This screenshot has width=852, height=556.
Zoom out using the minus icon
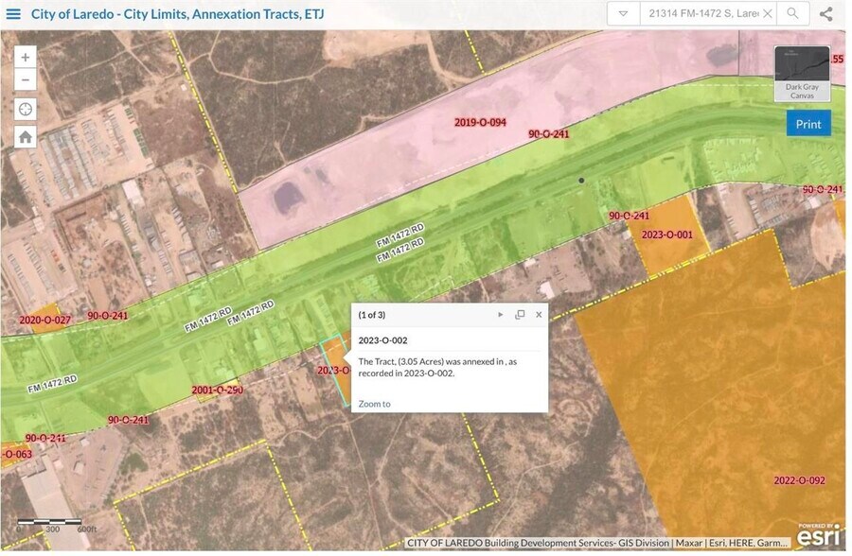[x=25, y=80]
